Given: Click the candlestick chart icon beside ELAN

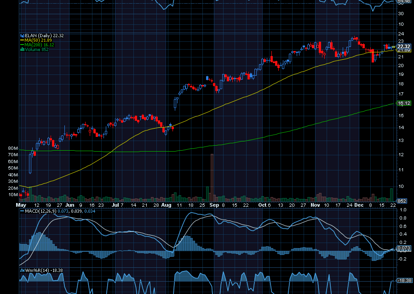Looking at the screenshot, I should (x=22, y=35).
